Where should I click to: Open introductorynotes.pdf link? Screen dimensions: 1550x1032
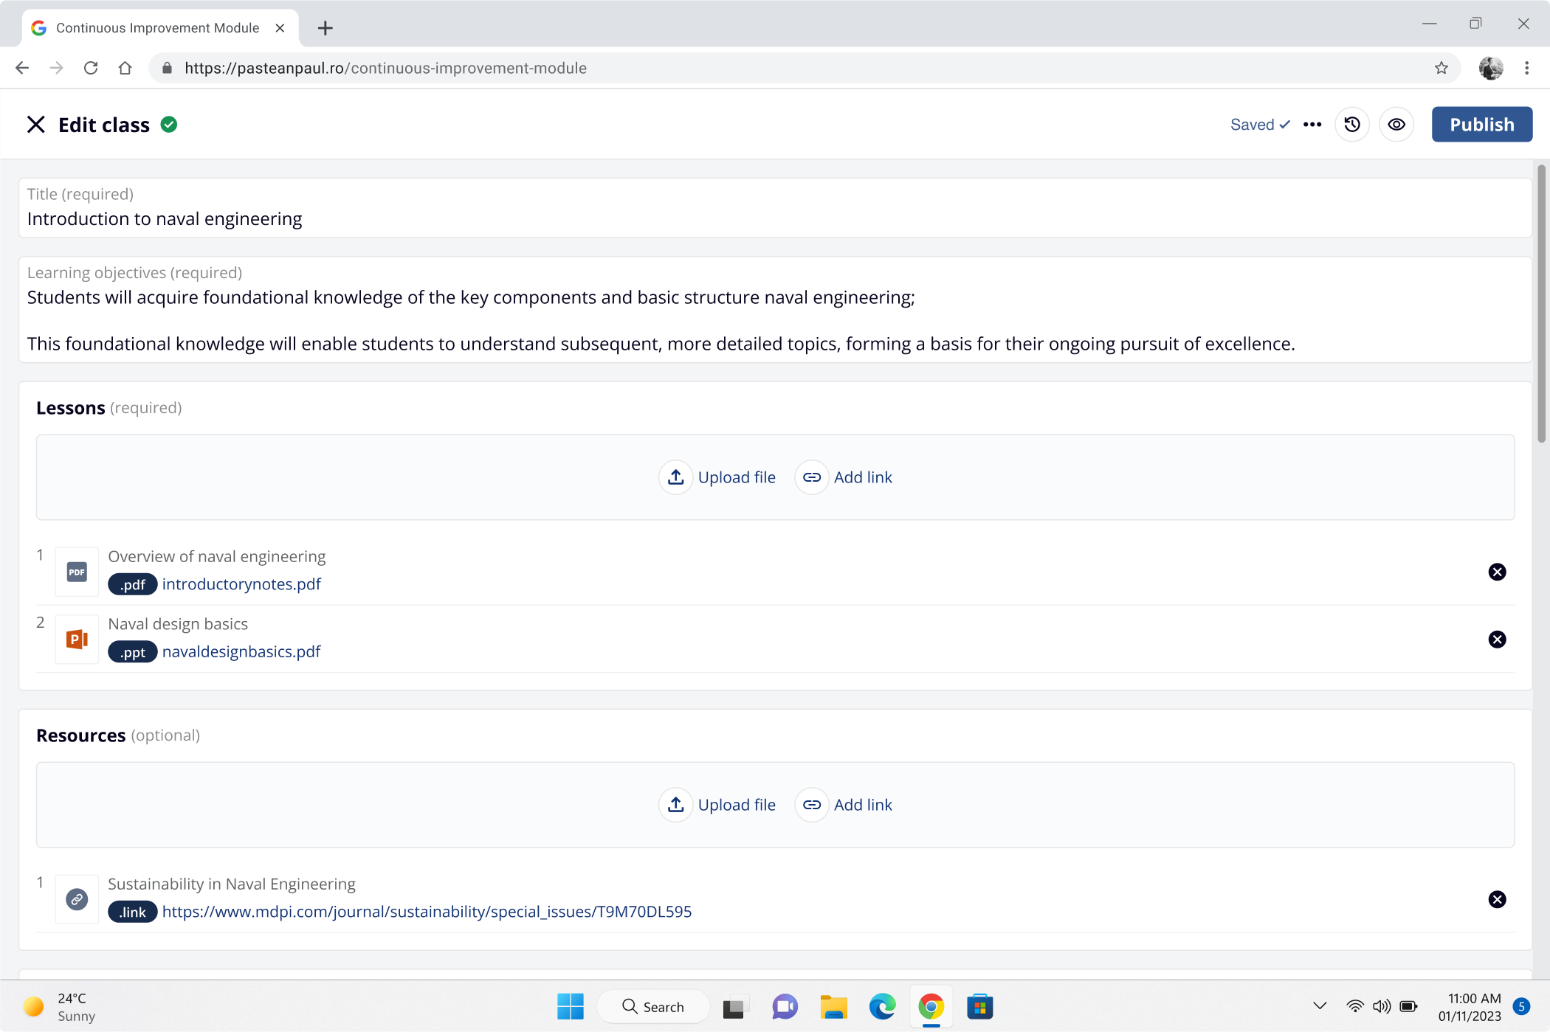point(241,584)
